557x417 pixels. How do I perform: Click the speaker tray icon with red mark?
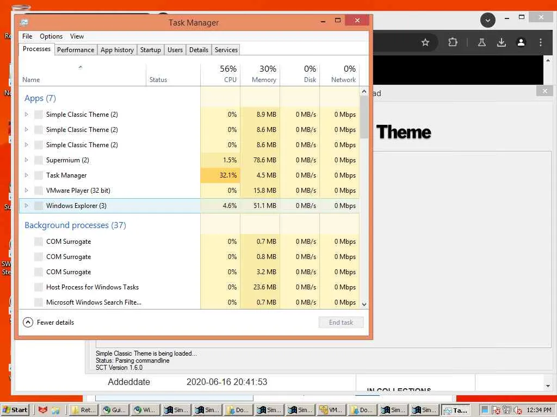point(518,410)
